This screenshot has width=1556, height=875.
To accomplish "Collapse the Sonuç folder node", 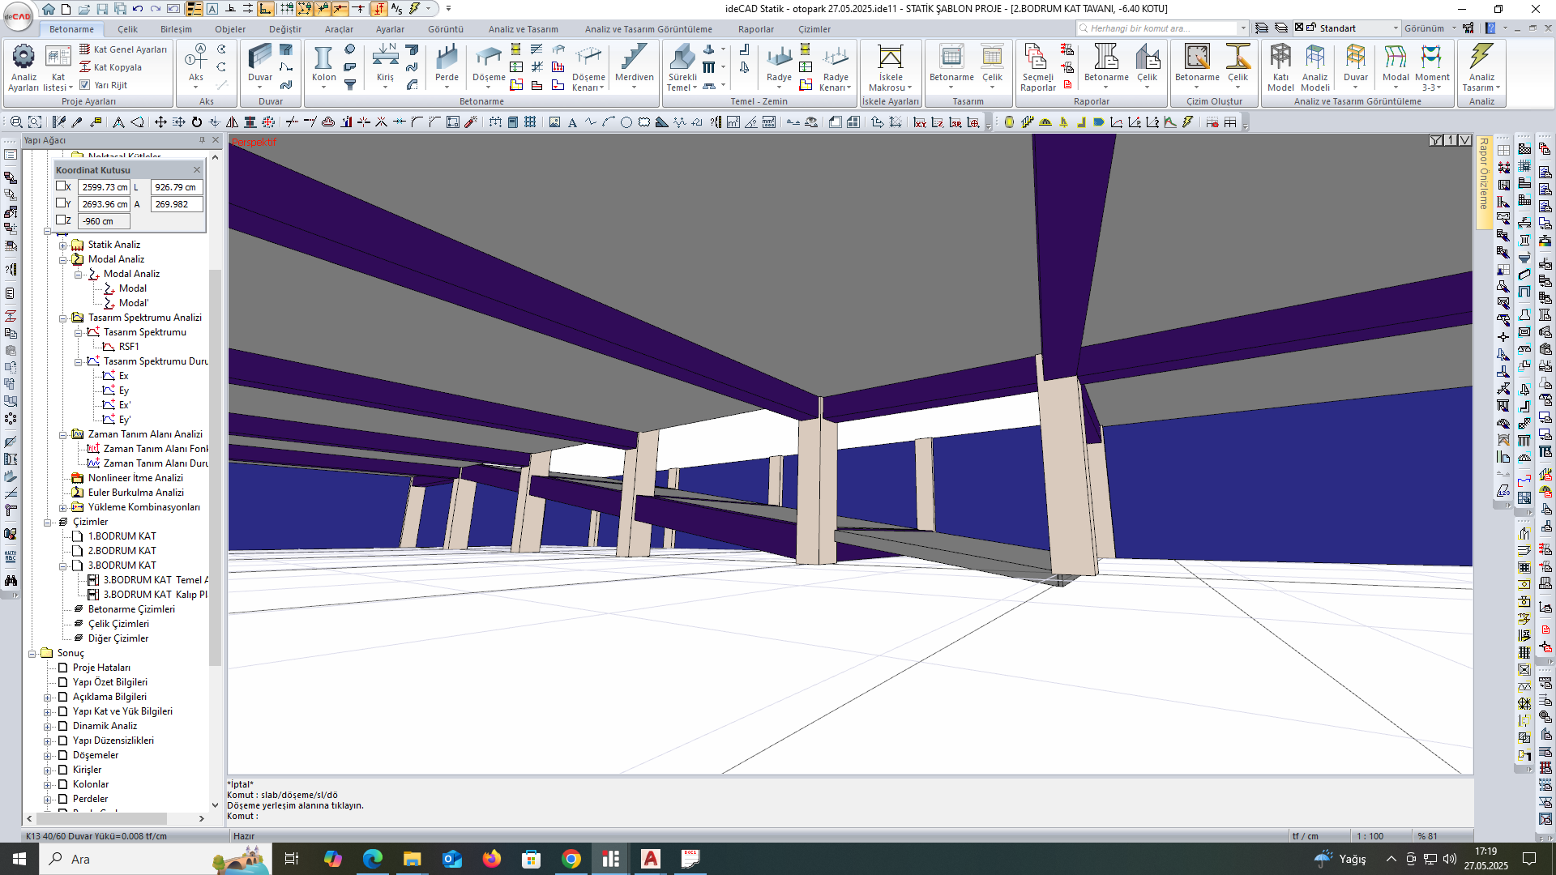I will (32, 653).
